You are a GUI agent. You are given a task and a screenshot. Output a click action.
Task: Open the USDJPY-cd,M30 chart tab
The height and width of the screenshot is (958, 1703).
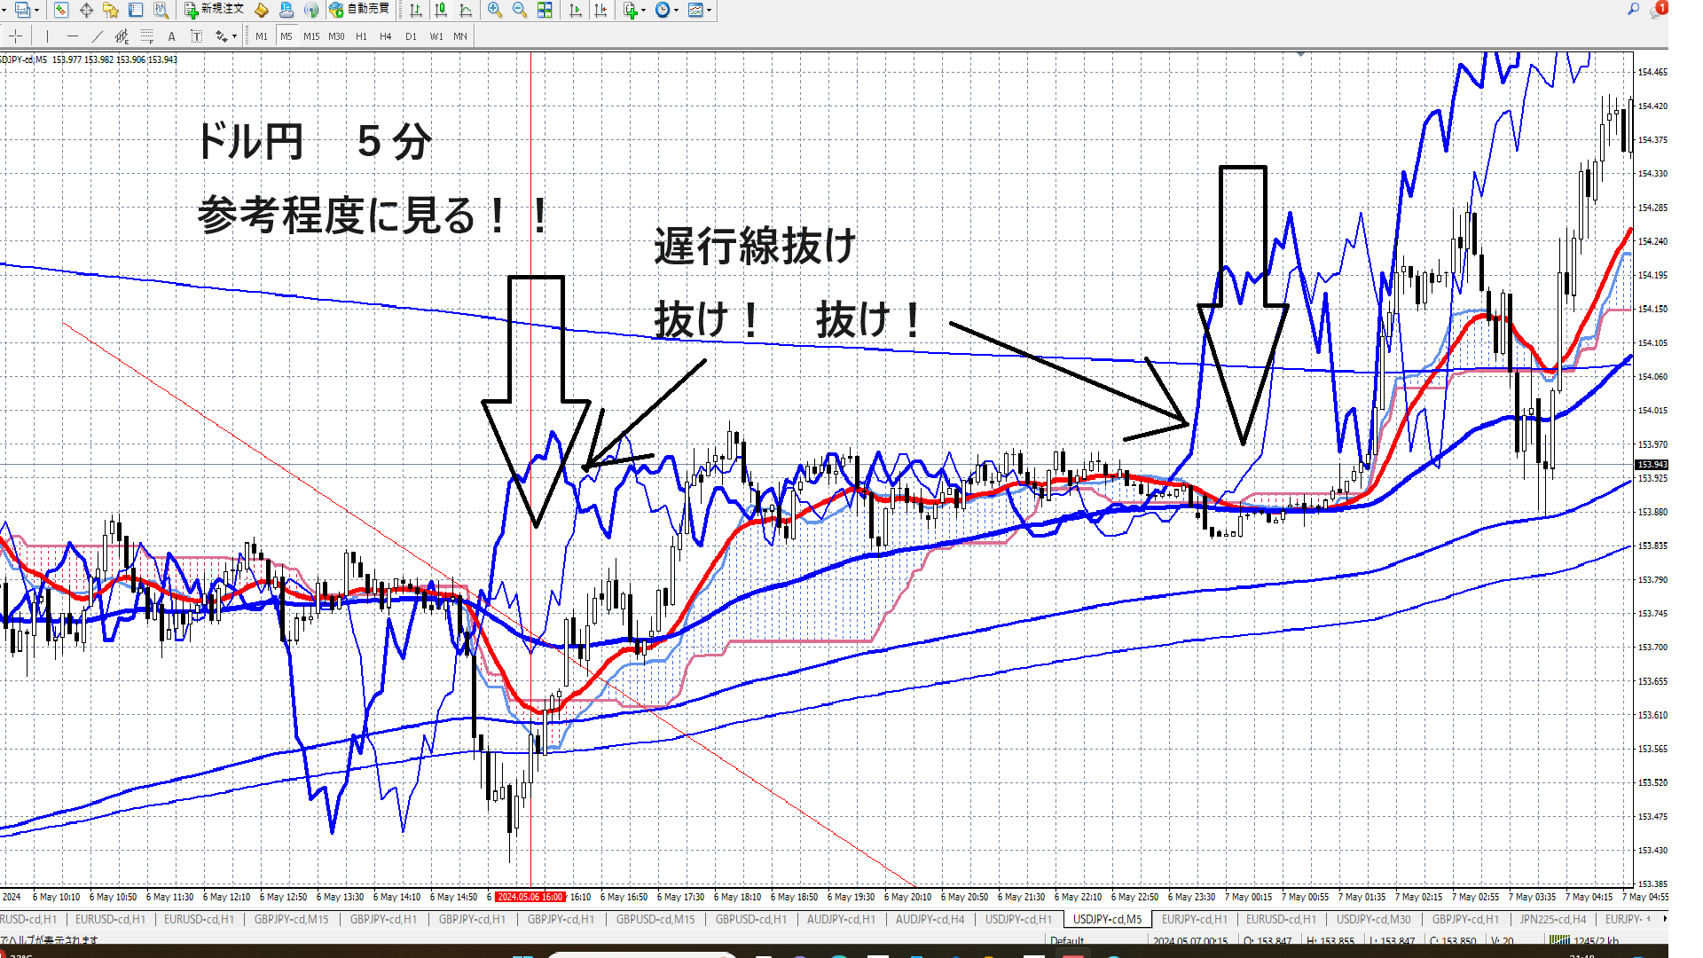pyautogui.click(x=1373, y=919)
